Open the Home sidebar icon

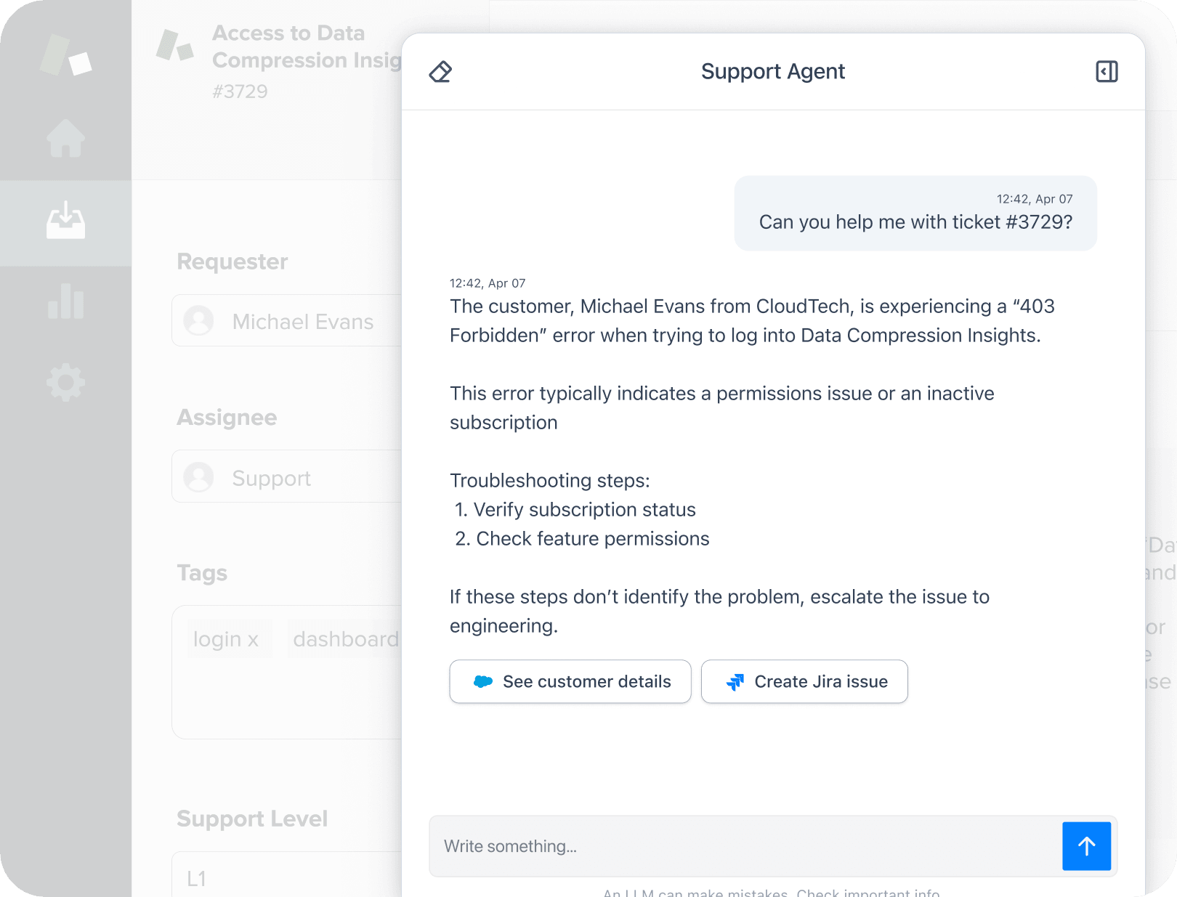[x=66, y=138]
